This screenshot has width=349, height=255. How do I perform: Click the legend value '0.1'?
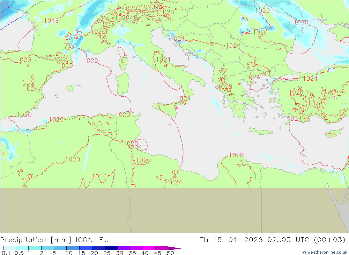click(6, 253)
